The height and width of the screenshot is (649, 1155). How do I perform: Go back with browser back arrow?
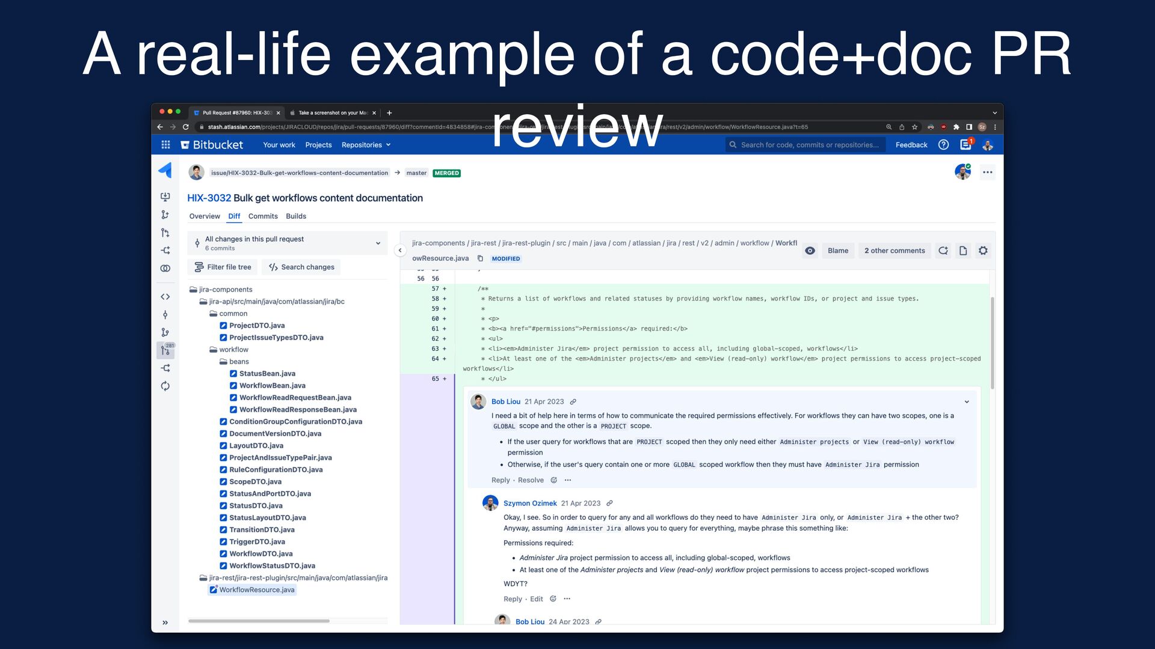pyautogui.click(x=160, y=127)
